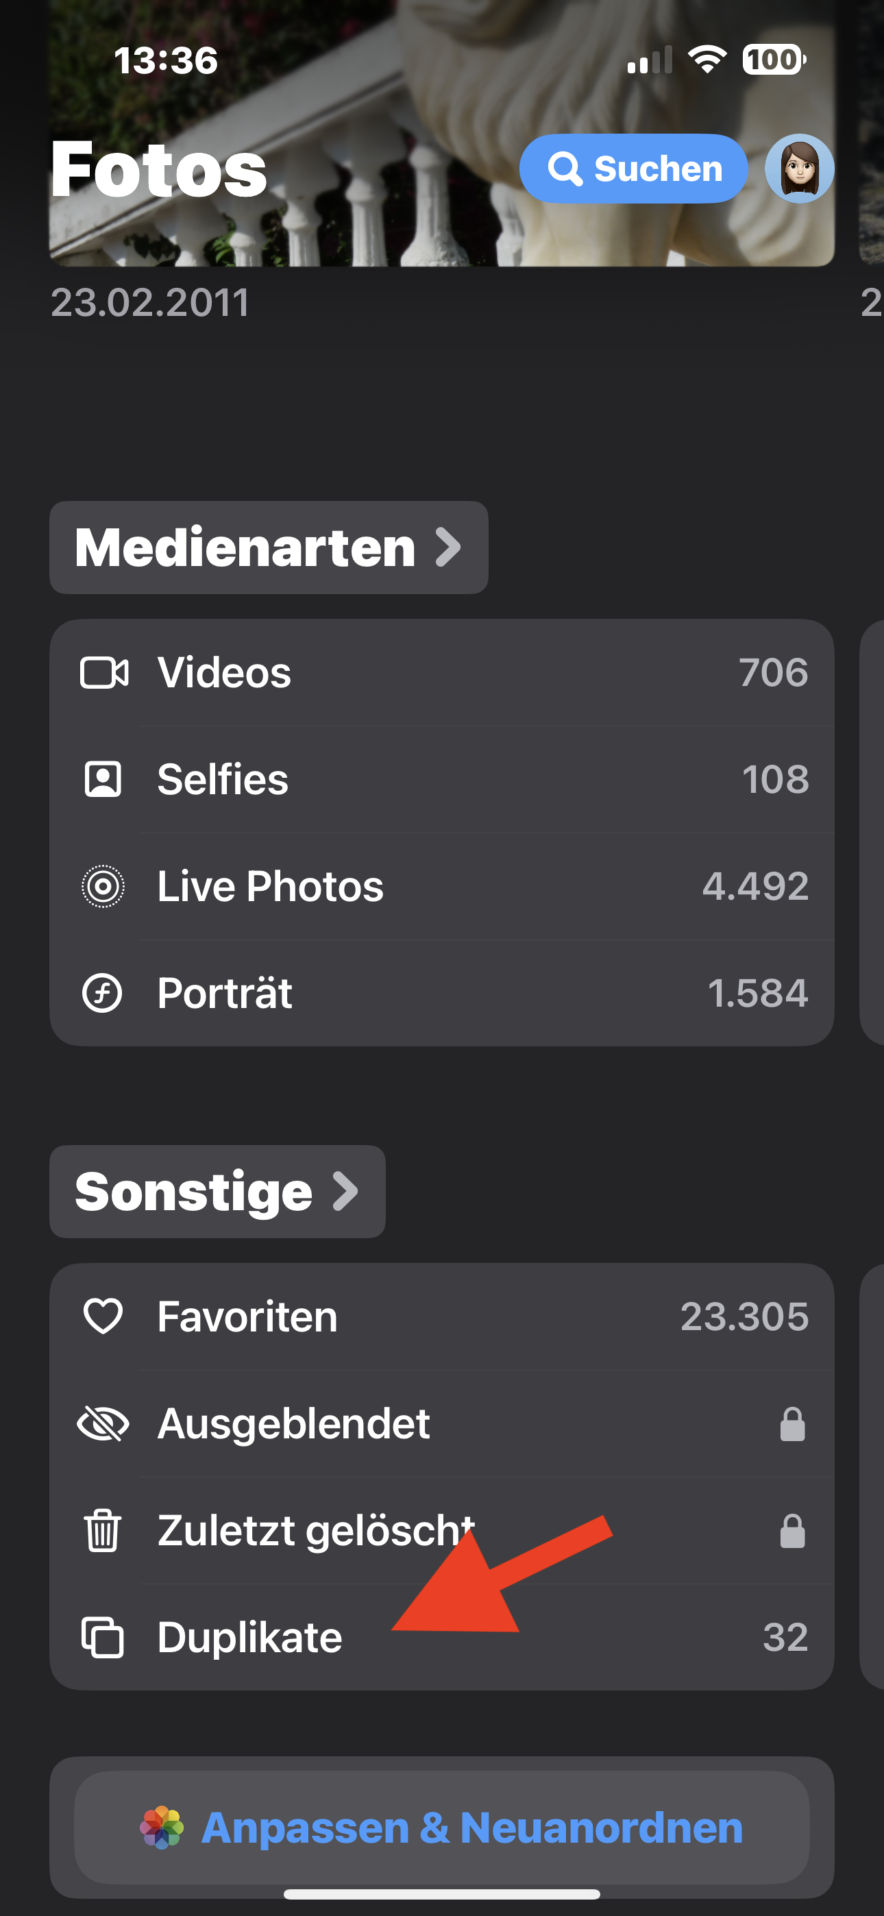Tap the Live Photos concentric circles icon
Image resolution: width=884 pixels, height=1916 pixels.
[x=103, y=887]
